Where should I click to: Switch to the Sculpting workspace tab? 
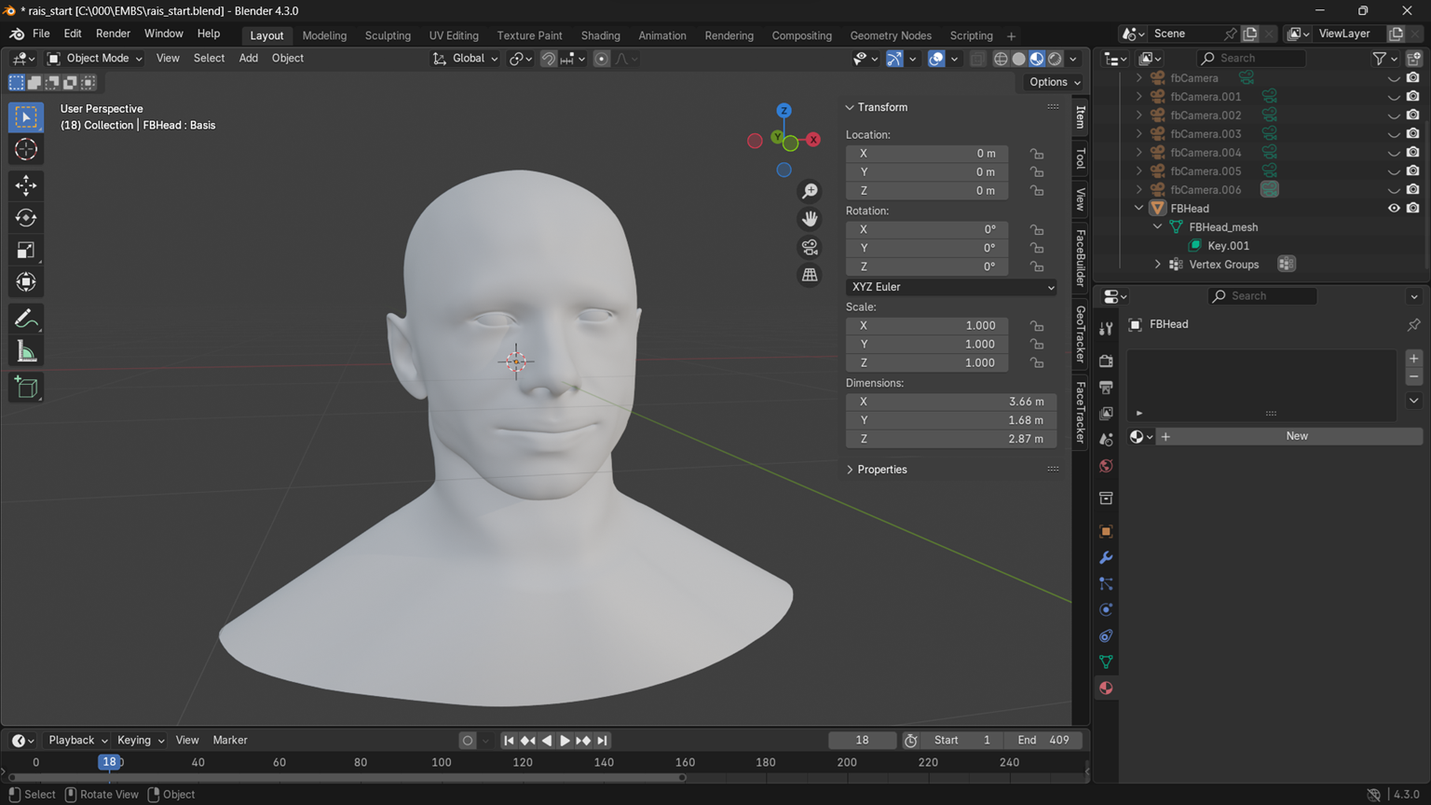pos(388,35)
